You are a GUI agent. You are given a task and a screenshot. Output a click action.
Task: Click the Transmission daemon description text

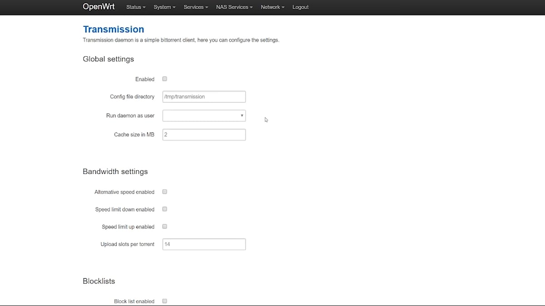[181, 40]
